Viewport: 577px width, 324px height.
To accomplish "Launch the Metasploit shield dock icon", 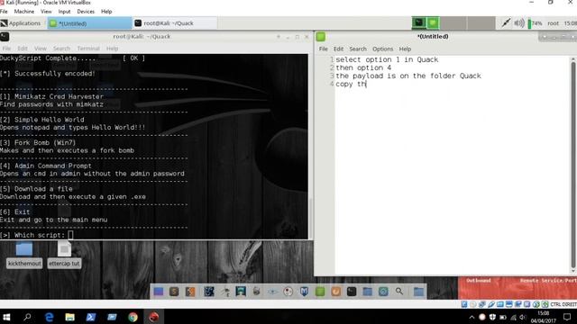I will [304, 292].
